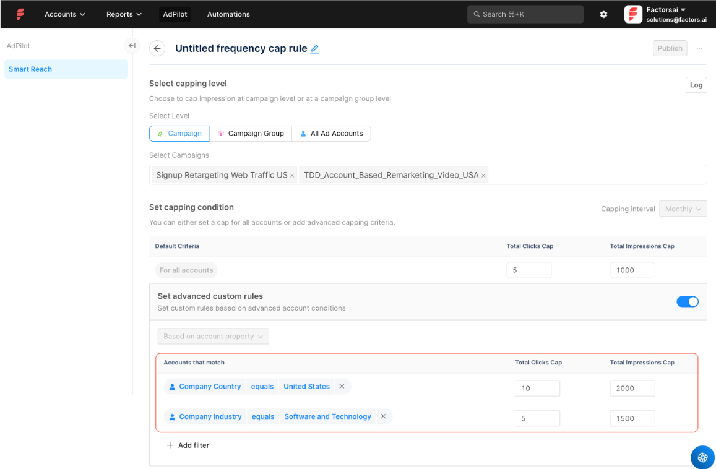Click the For all accounts chip
The height and width of the screenshot is (469, 716).
[x=186, y=270]
